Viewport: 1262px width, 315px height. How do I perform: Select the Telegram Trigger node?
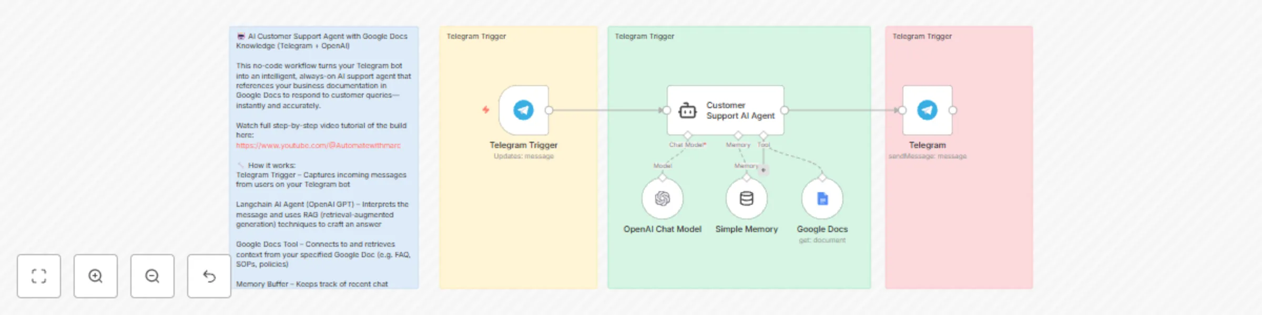524,110
